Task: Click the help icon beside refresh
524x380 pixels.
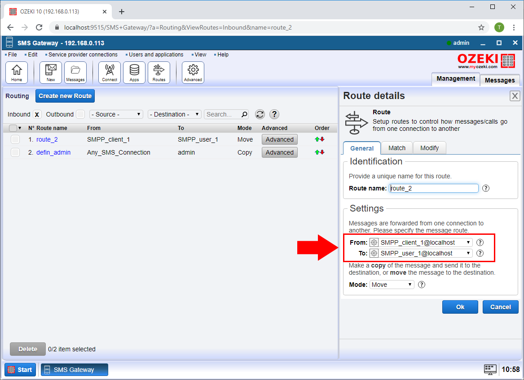Action: (274, 114)
